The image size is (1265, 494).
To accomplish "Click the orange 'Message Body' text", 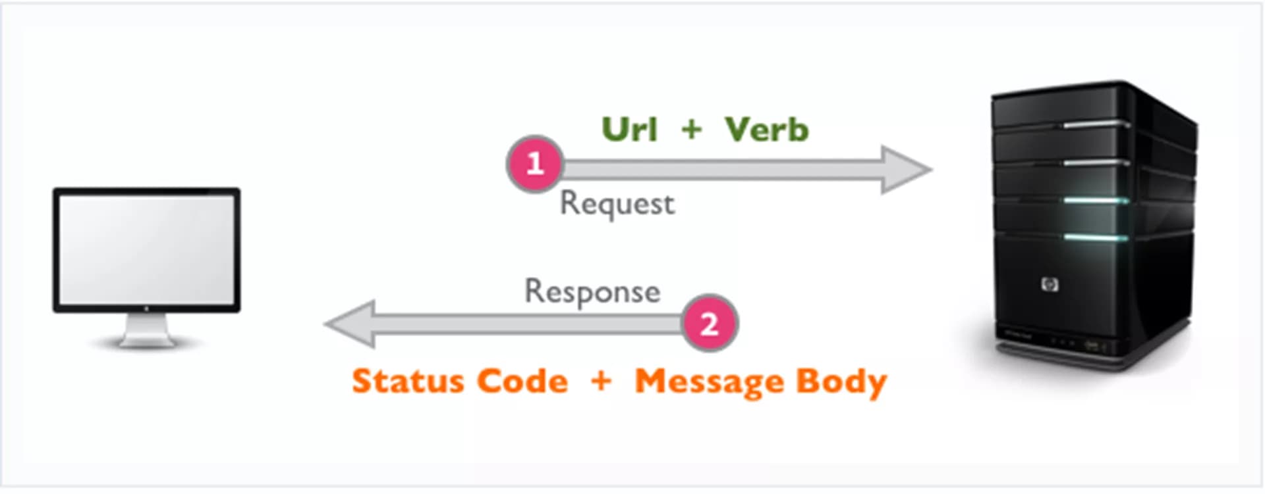I will (x=761, y=382).
